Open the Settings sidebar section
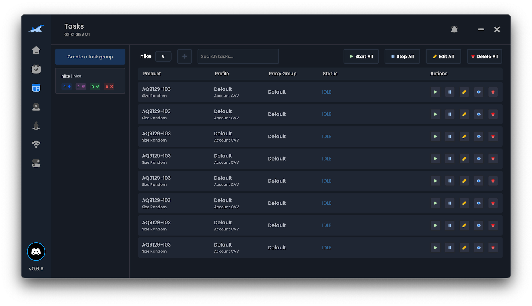The height and width of the screenshot is (306, 532). [x=36, y=163]
